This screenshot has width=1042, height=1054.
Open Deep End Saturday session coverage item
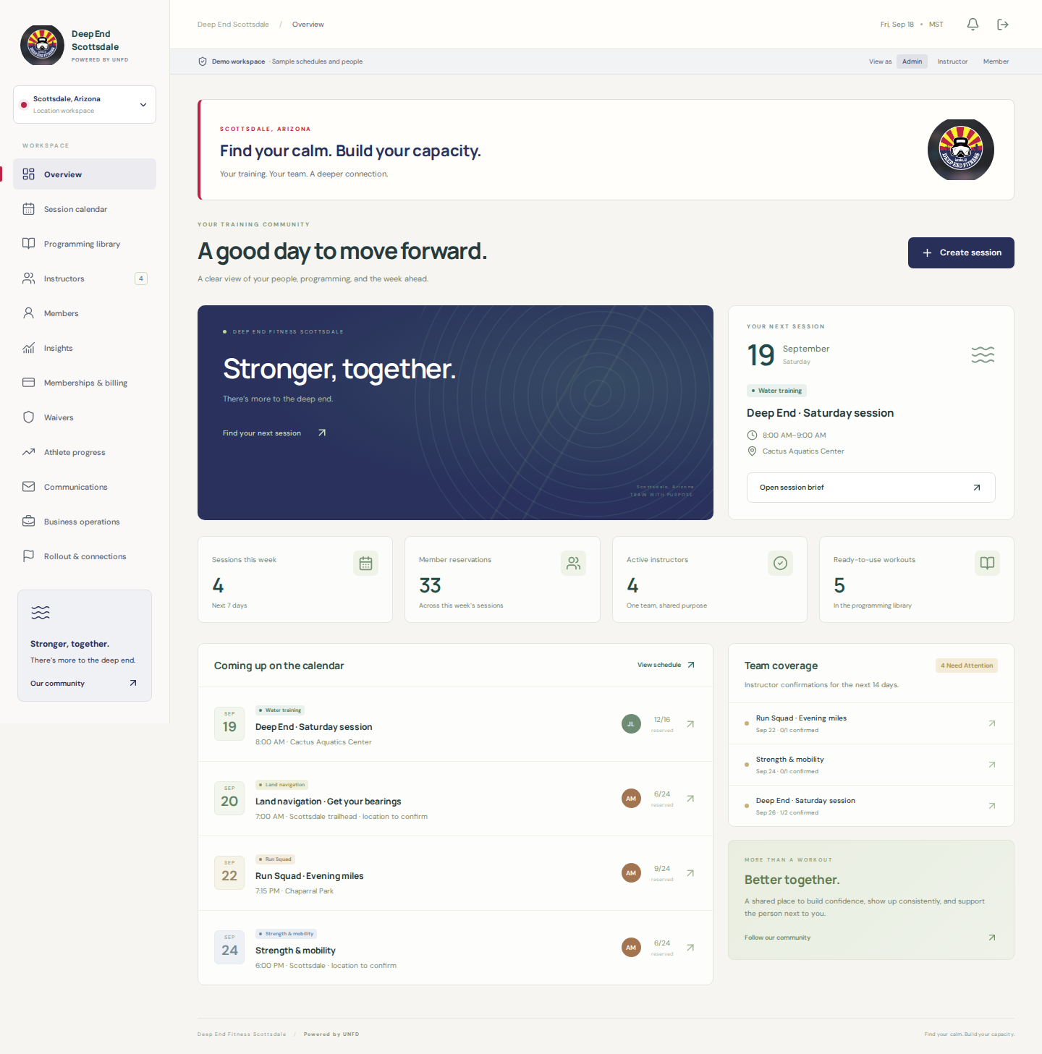(871, 806)
